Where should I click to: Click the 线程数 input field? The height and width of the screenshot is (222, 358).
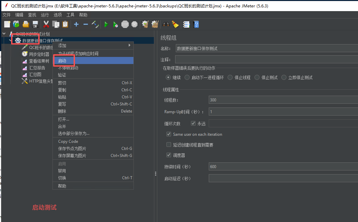[x=283, y=100]
